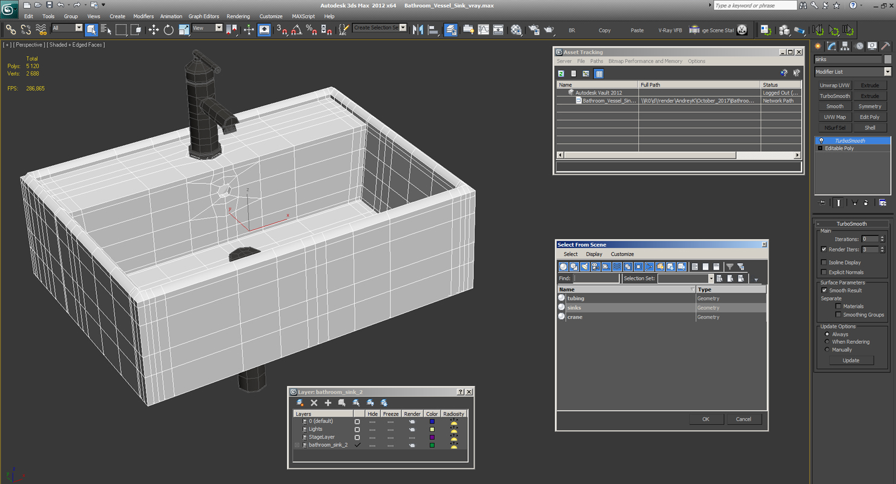
Task: Open Paths menu in Asset Tracking
Action: click(596, 61)
